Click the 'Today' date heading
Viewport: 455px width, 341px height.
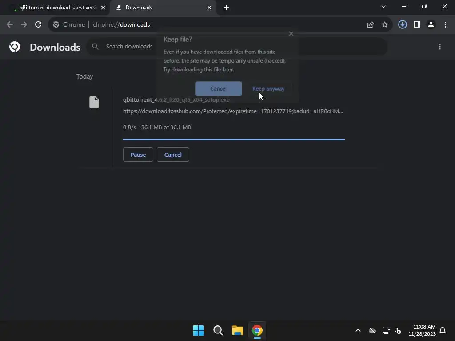(x=85, y=76)
